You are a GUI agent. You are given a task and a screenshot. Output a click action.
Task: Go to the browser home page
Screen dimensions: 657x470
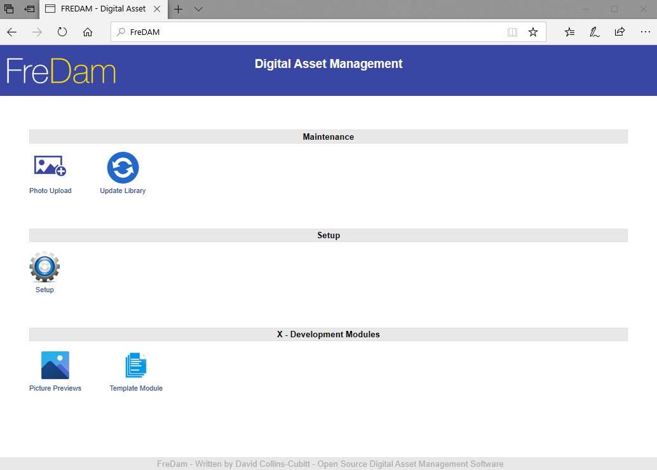pyautogui.click(x=88, y=32)
